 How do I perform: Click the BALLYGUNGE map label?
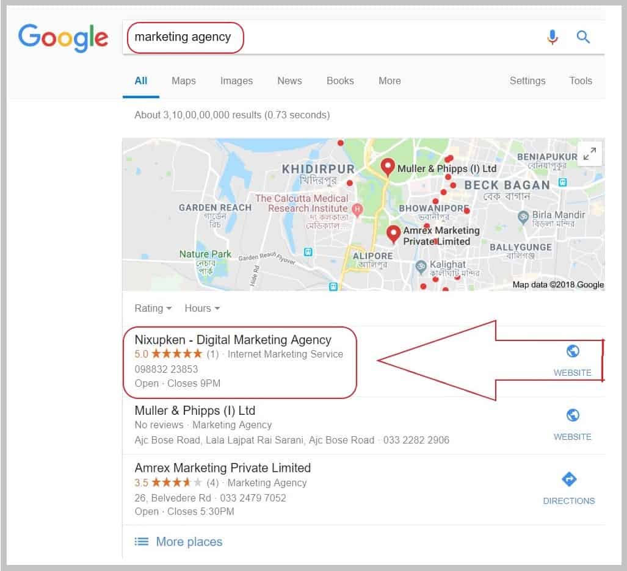point(521,247)
